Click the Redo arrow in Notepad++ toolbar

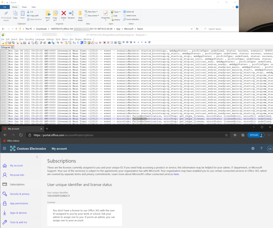(x=45, y=43)
